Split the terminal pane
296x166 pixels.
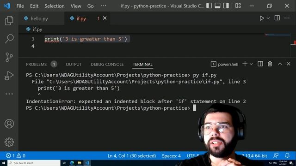pos(260,64)
